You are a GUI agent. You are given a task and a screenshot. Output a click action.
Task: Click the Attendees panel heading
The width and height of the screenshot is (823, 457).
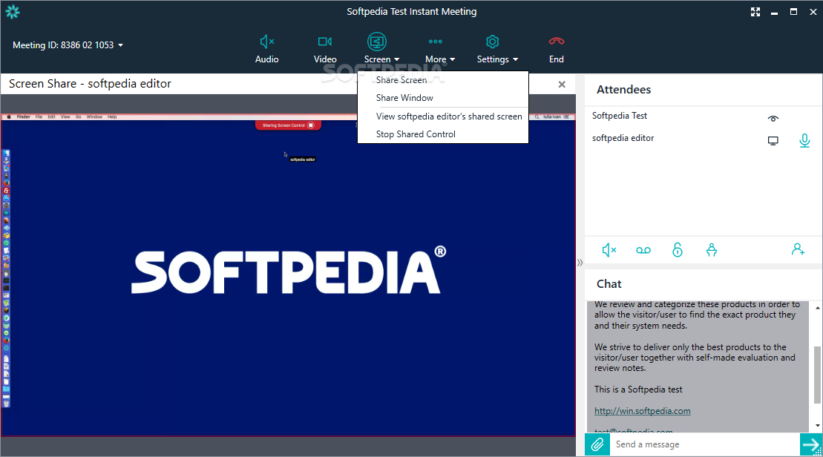[623, 90]
